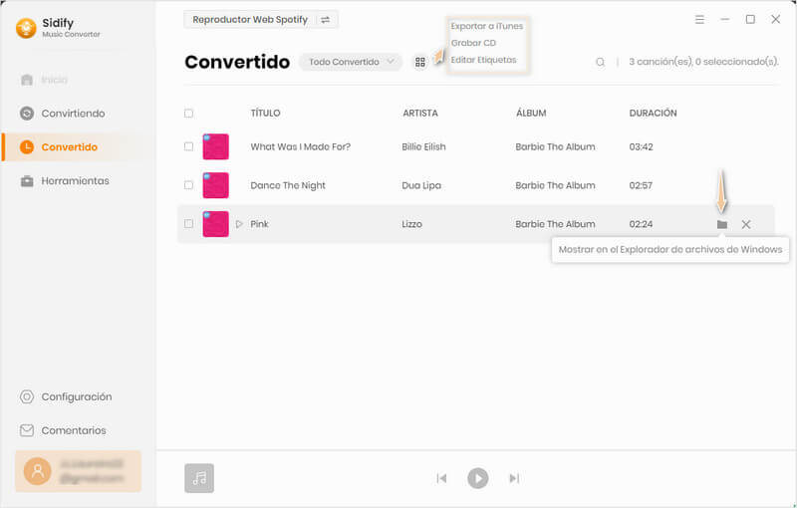This screenshot has width=797, height=508.
Task: Open Herramientas in the sidebar
Action: (x=64, y=181)
